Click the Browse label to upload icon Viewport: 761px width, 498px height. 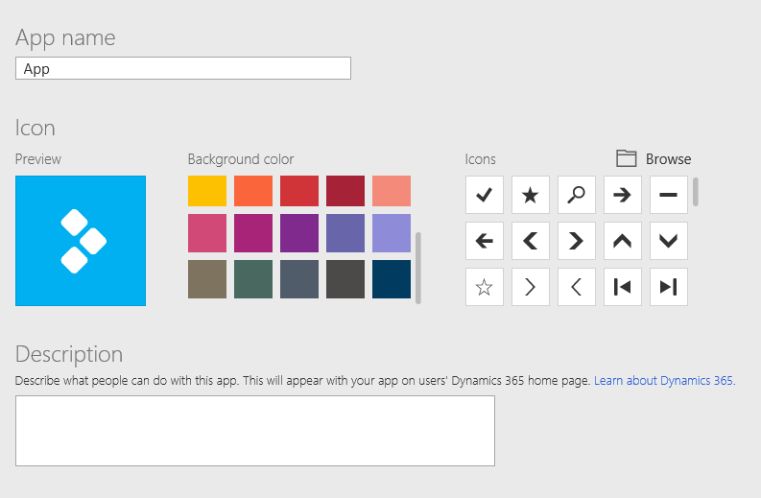(x=668, y=159)
